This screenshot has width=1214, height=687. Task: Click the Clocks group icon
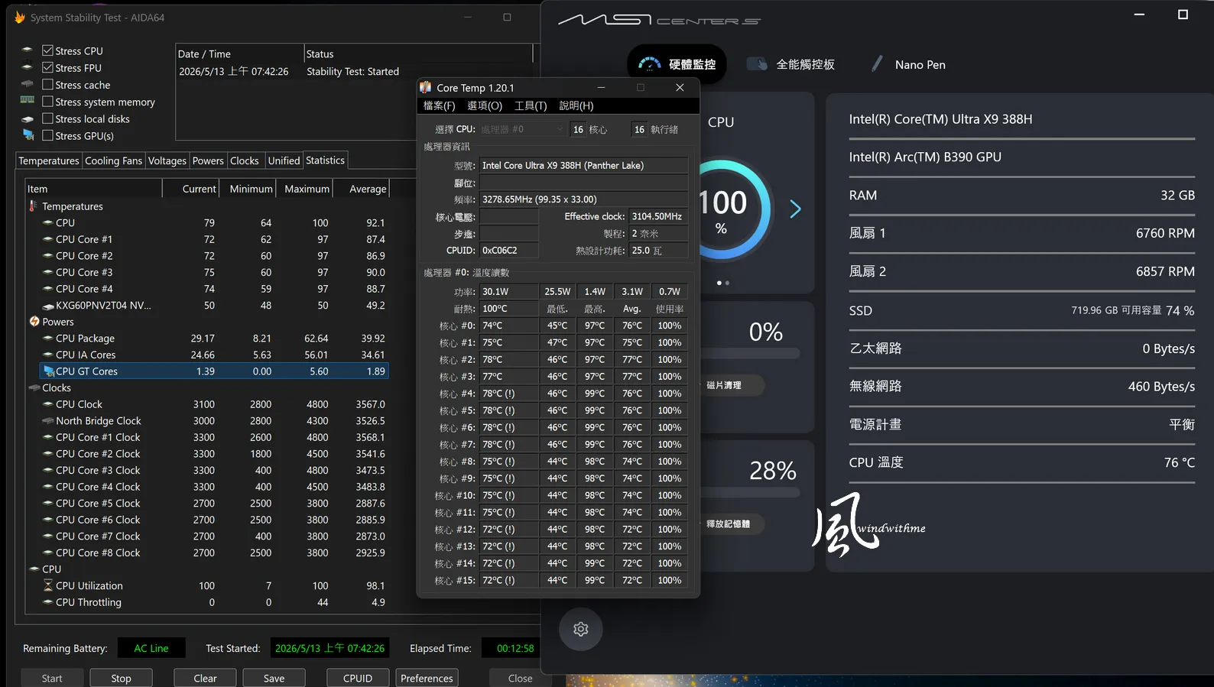click(34, 388)
